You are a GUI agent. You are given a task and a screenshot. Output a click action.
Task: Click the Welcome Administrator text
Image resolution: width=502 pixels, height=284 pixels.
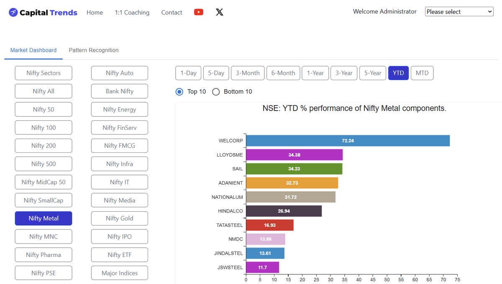pyautogui.click(x=385, y=12)
